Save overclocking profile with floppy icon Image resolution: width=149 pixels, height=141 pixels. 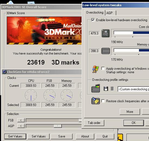(106, 89)
